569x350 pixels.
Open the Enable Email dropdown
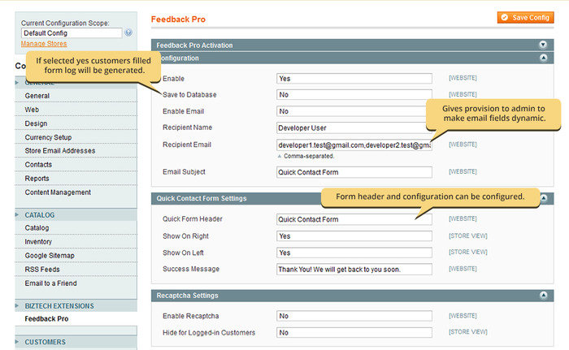click(x=354, y=111)
